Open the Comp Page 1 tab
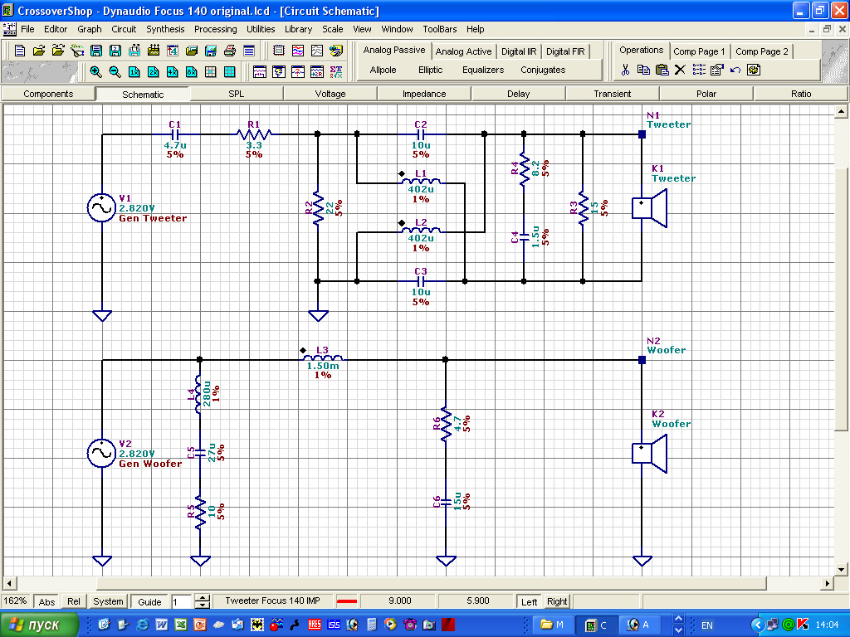This screenshot has width=850, height=637. click(x=699, y=51)
